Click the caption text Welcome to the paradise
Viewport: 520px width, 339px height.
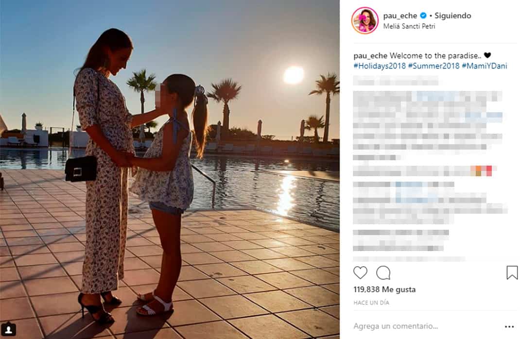(435, 56)
